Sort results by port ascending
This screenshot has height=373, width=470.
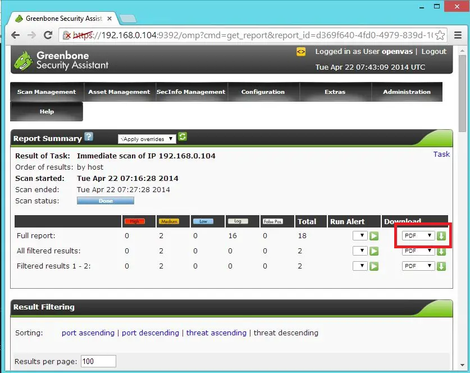tap(88, 333)
